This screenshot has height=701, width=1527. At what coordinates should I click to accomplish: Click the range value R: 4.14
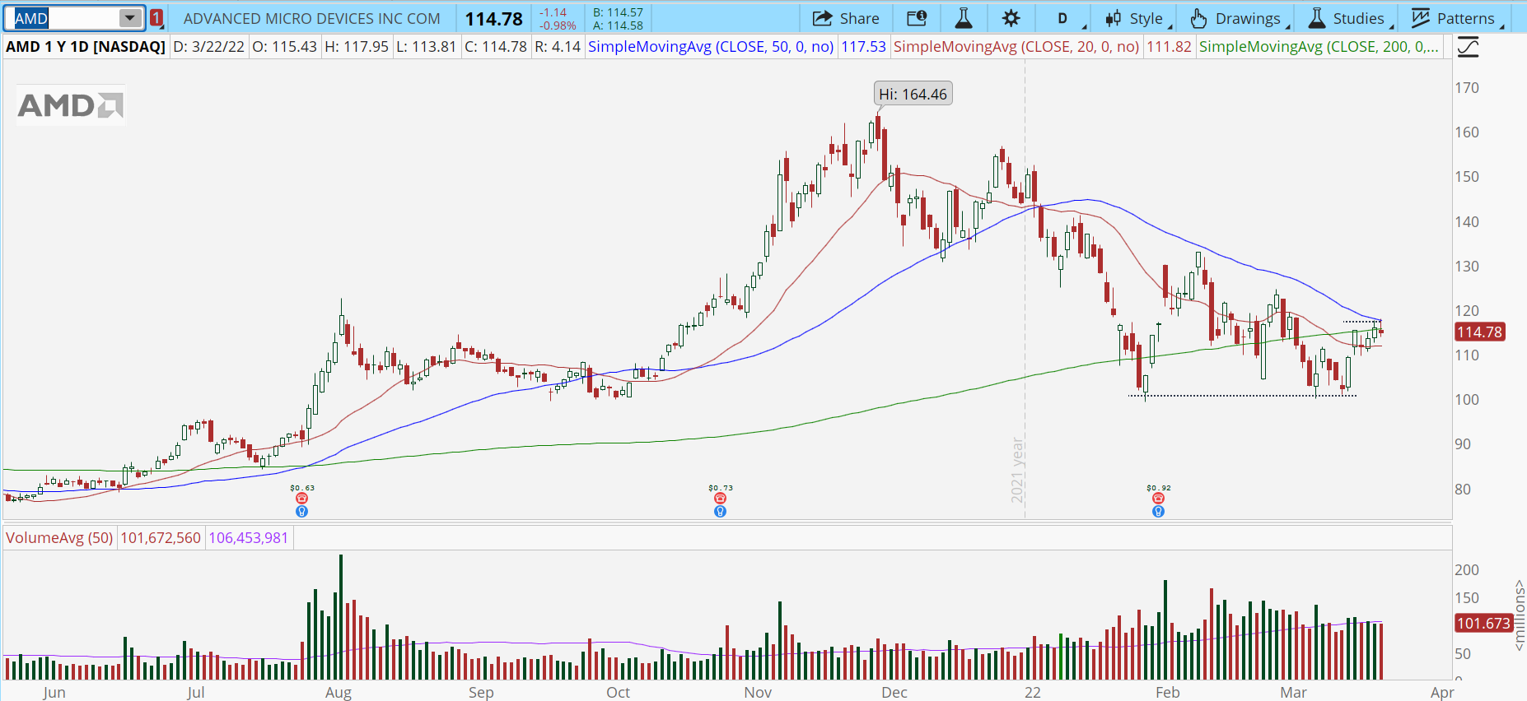tap(558, 47)
